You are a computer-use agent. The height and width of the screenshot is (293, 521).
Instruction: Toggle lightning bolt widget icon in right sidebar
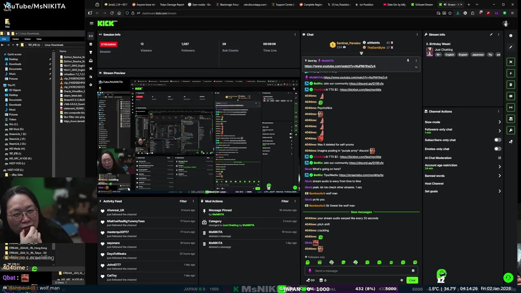511,73
